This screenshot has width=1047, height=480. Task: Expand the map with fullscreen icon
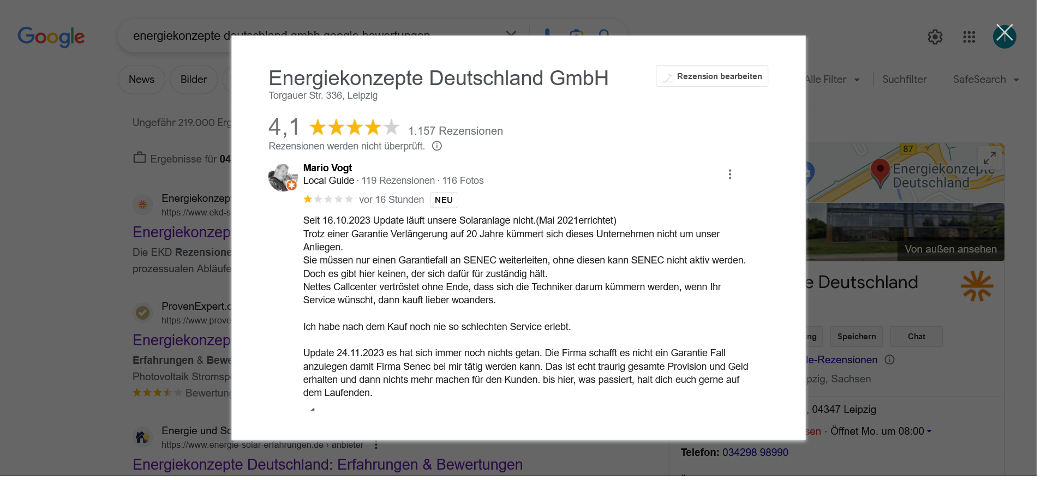(989, 158)
